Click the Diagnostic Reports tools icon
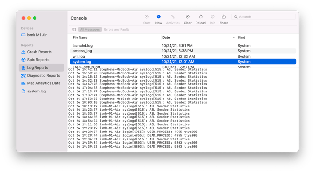315x173 pixels. point(23,75)
